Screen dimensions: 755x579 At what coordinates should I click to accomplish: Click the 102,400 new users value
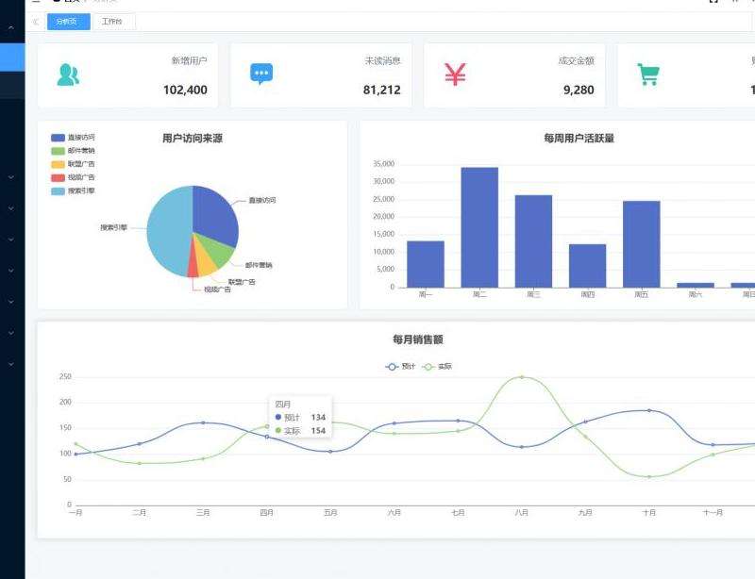[x=185, y=90]
